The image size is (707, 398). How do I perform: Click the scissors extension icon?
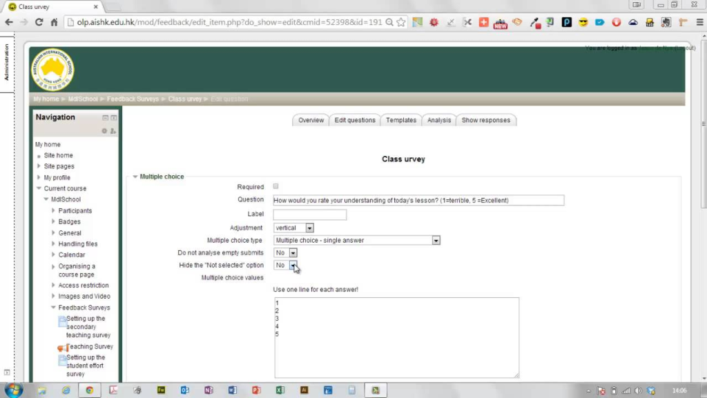click(x=467, y=22)
